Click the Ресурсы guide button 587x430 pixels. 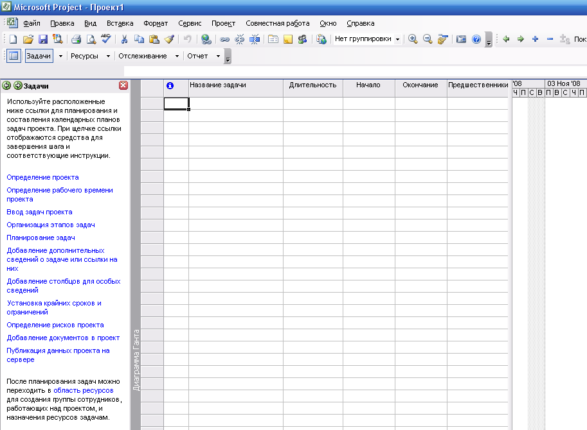click(x=85, y=56)
